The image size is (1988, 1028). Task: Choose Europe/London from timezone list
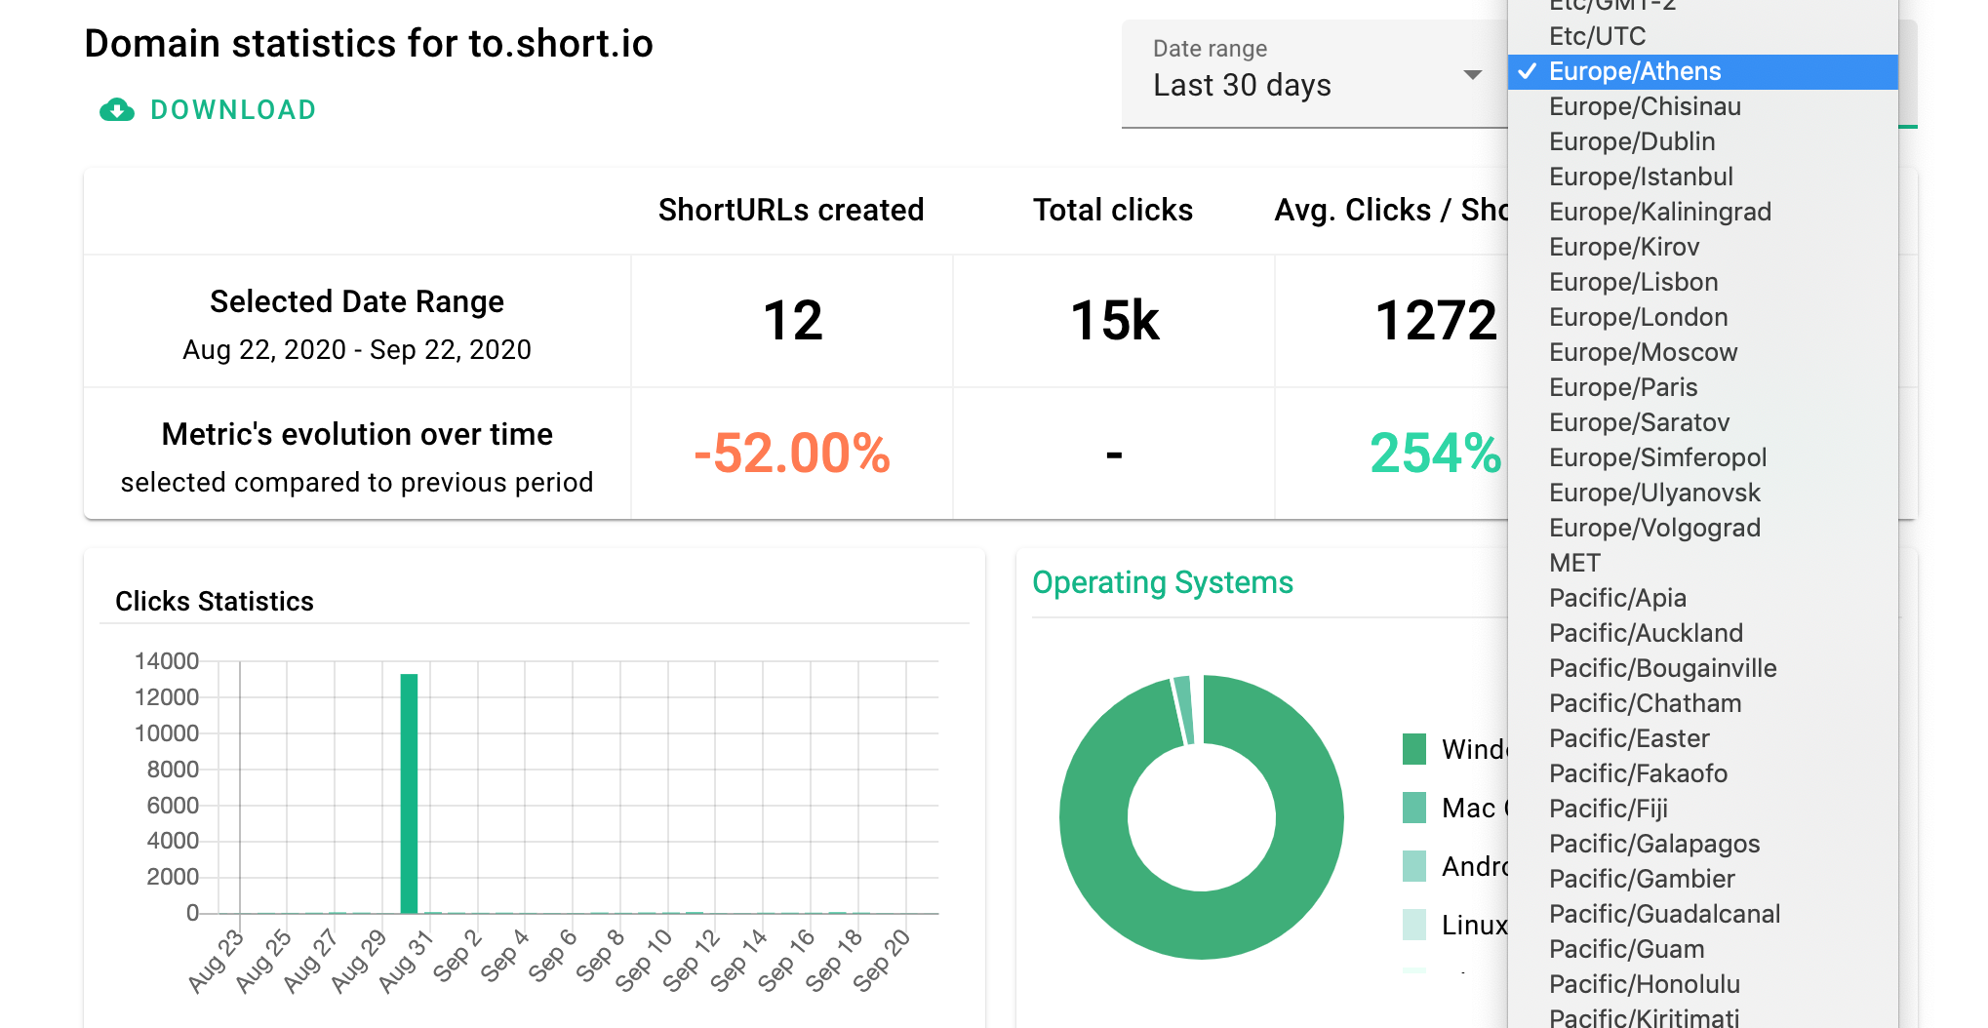coord(1638,317)
